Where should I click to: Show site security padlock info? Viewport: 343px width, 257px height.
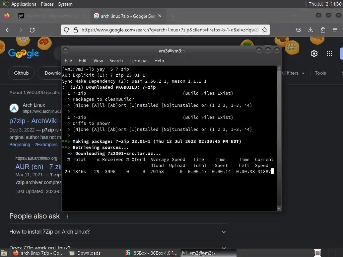tap(76, 30)
